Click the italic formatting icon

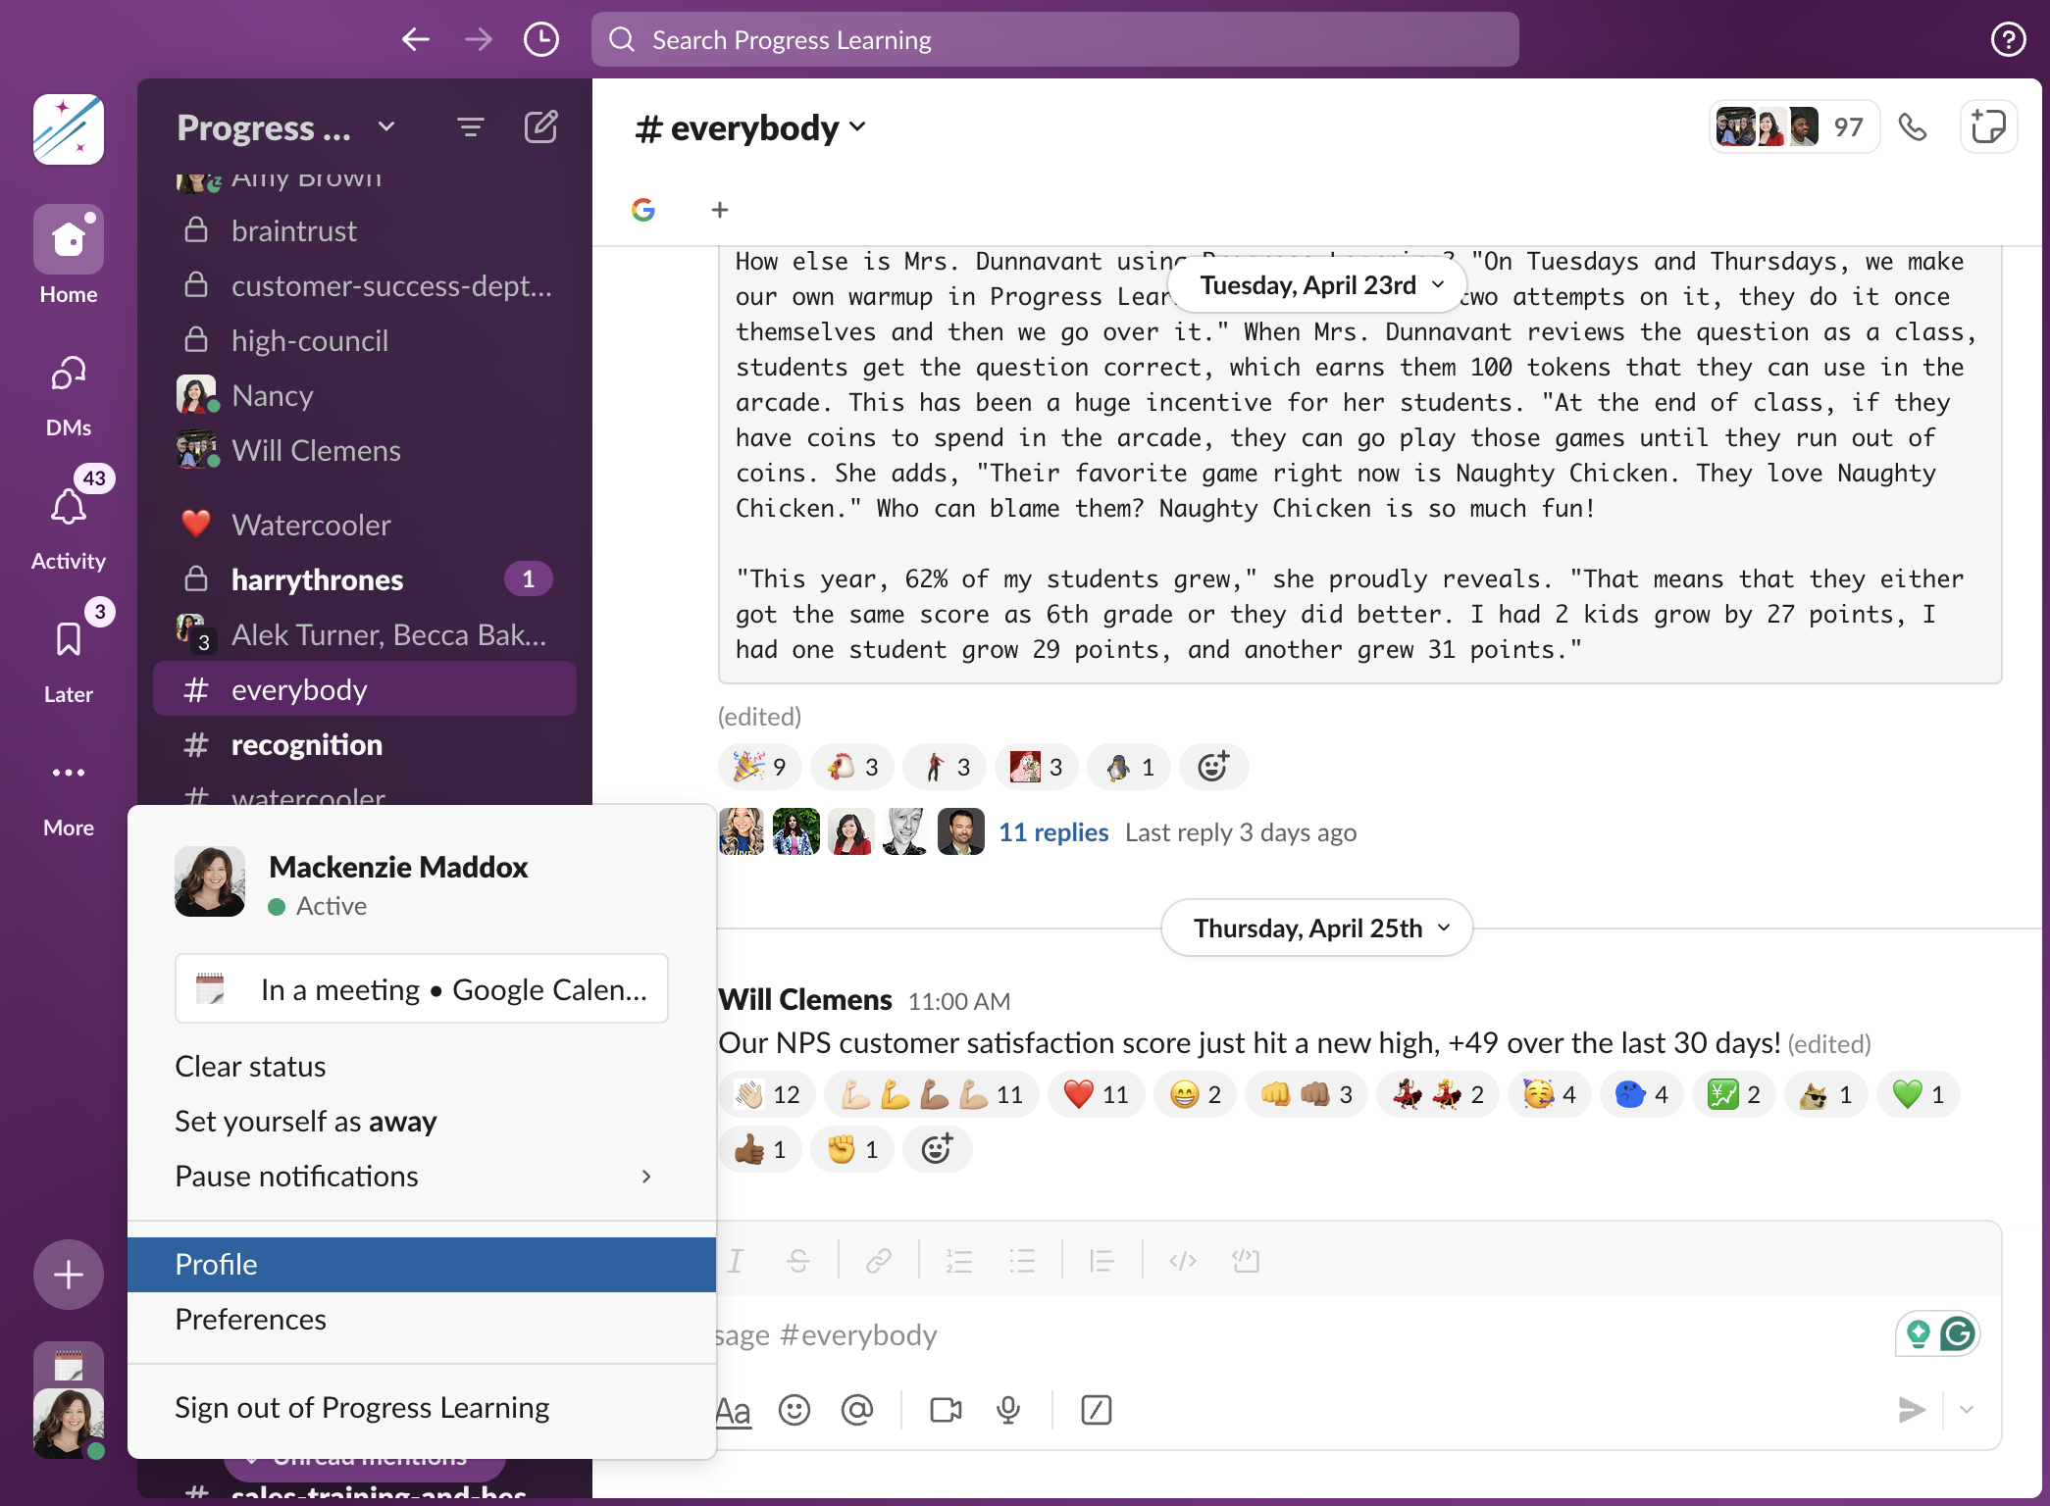pos(736,1260)
